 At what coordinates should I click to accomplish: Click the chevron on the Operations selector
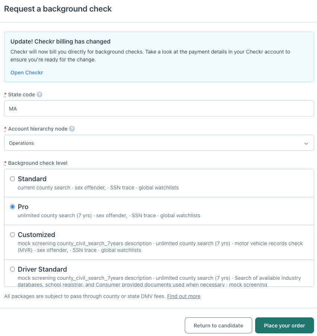tap(306, 143)
